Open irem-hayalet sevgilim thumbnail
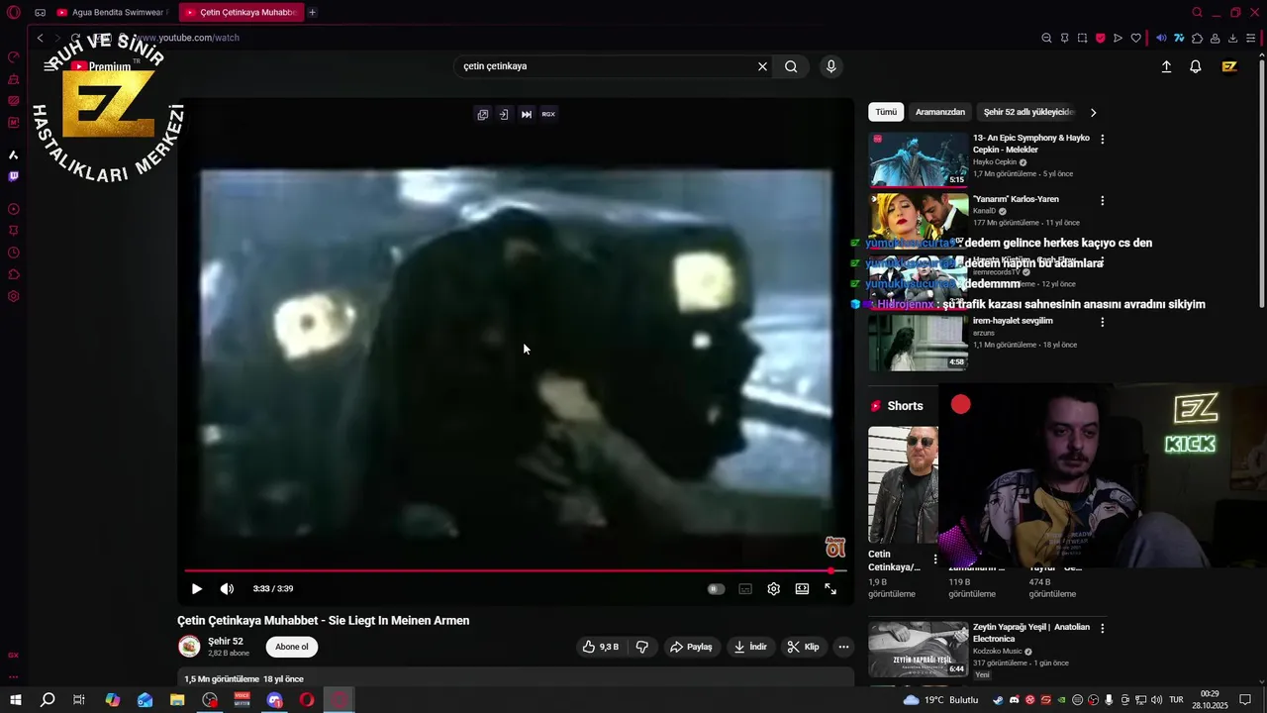1267x713 pixels. coord(918,343)
